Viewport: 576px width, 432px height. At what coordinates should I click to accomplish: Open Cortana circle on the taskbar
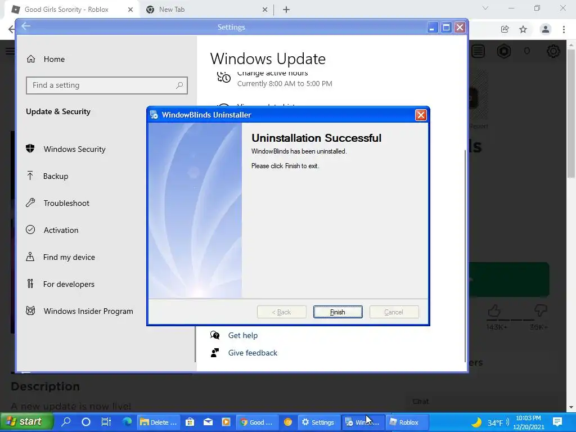point(86,422)
